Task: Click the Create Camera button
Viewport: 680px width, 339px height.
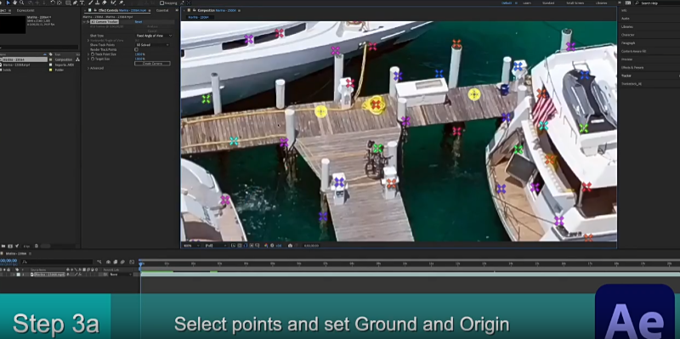Action: [x=152, y=63]
